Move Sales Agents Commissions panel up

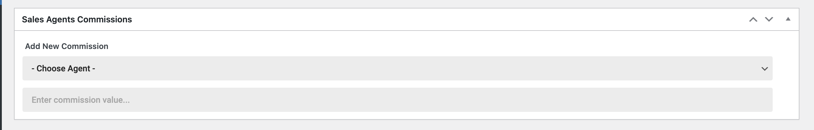[x=753, y=19]
